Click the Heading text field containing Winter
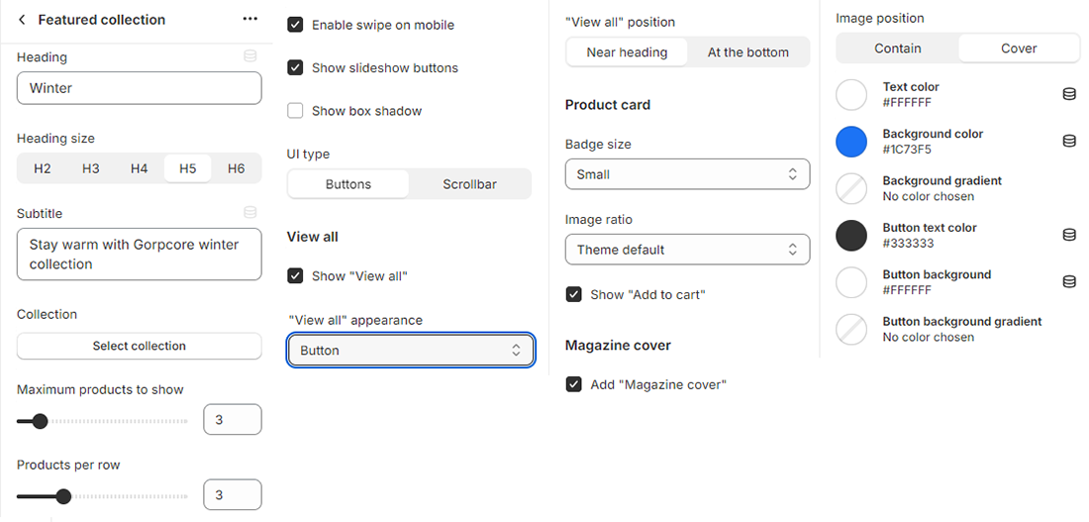Image resolution: width=1089 pixels, height=522 pixels. (x=140, y=88)
